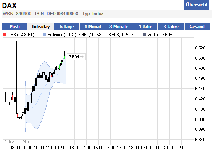Image resolution: width=212 pixels, height=151 pixels.
Task: Click the red DAX legend swatch
Action: click(x=5, y=35)
